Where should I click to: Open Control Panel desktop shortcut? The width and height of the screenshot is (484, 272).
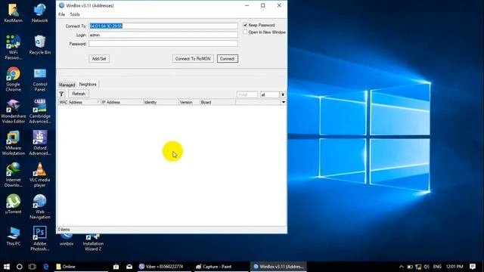(x=39, y=79)
